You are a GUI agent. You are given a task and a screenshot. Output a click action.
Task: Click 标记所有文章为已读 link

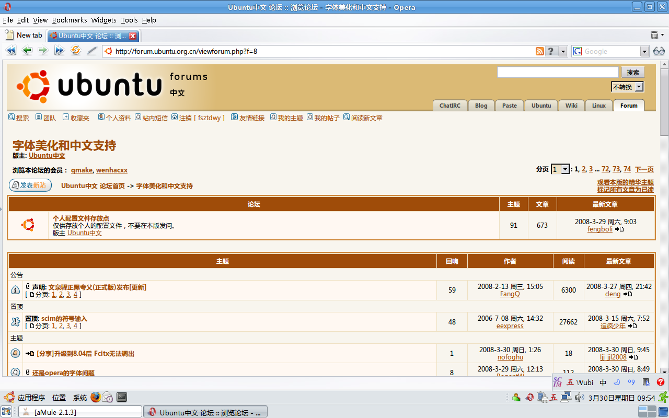626,190
